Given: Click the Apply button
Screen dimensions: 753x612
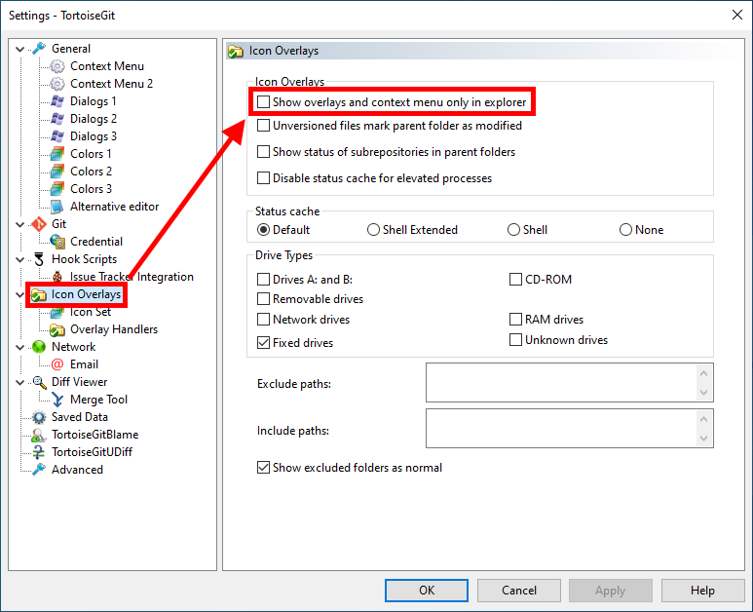Looking at the screenshot, I should click(x=611, y=591).
